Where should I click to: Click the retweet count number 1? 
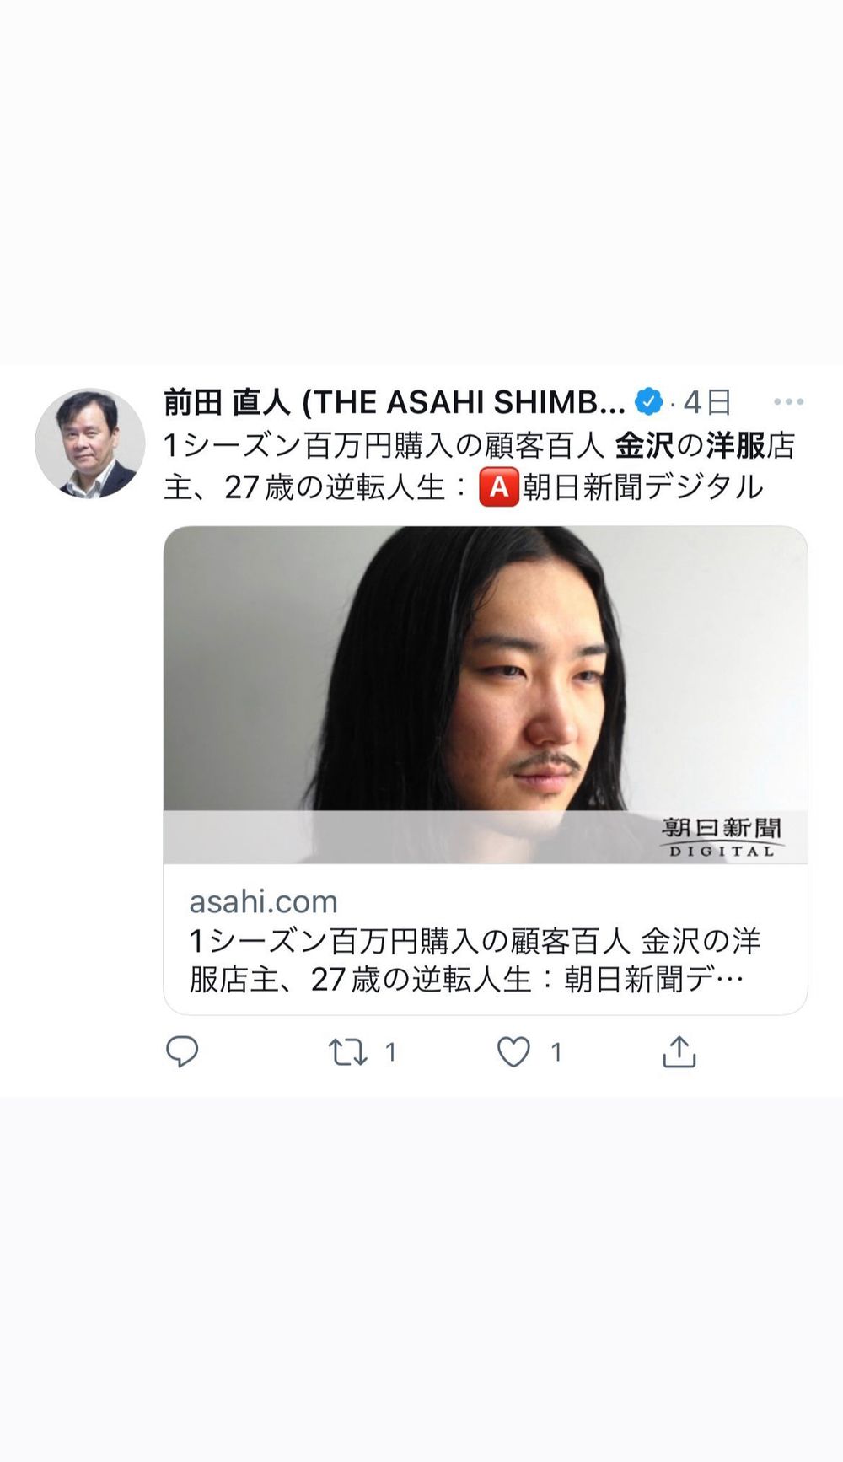pos(390,1052)
